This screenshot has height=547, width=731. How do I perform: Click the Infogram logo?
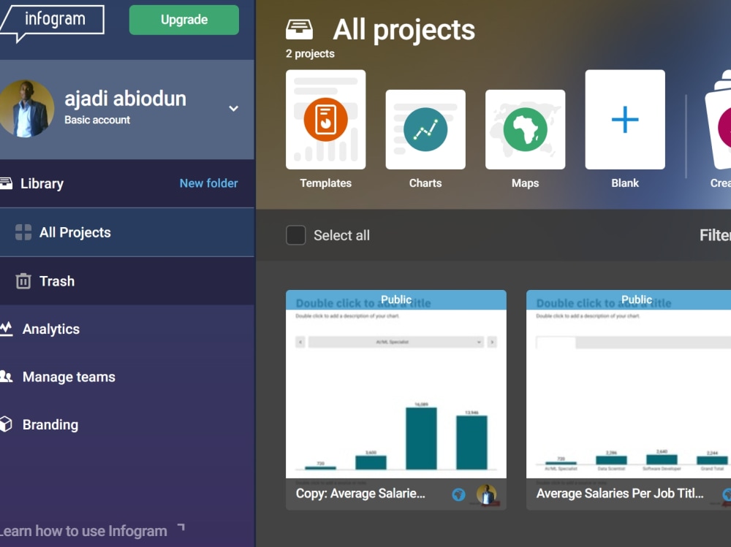[52, 23]
